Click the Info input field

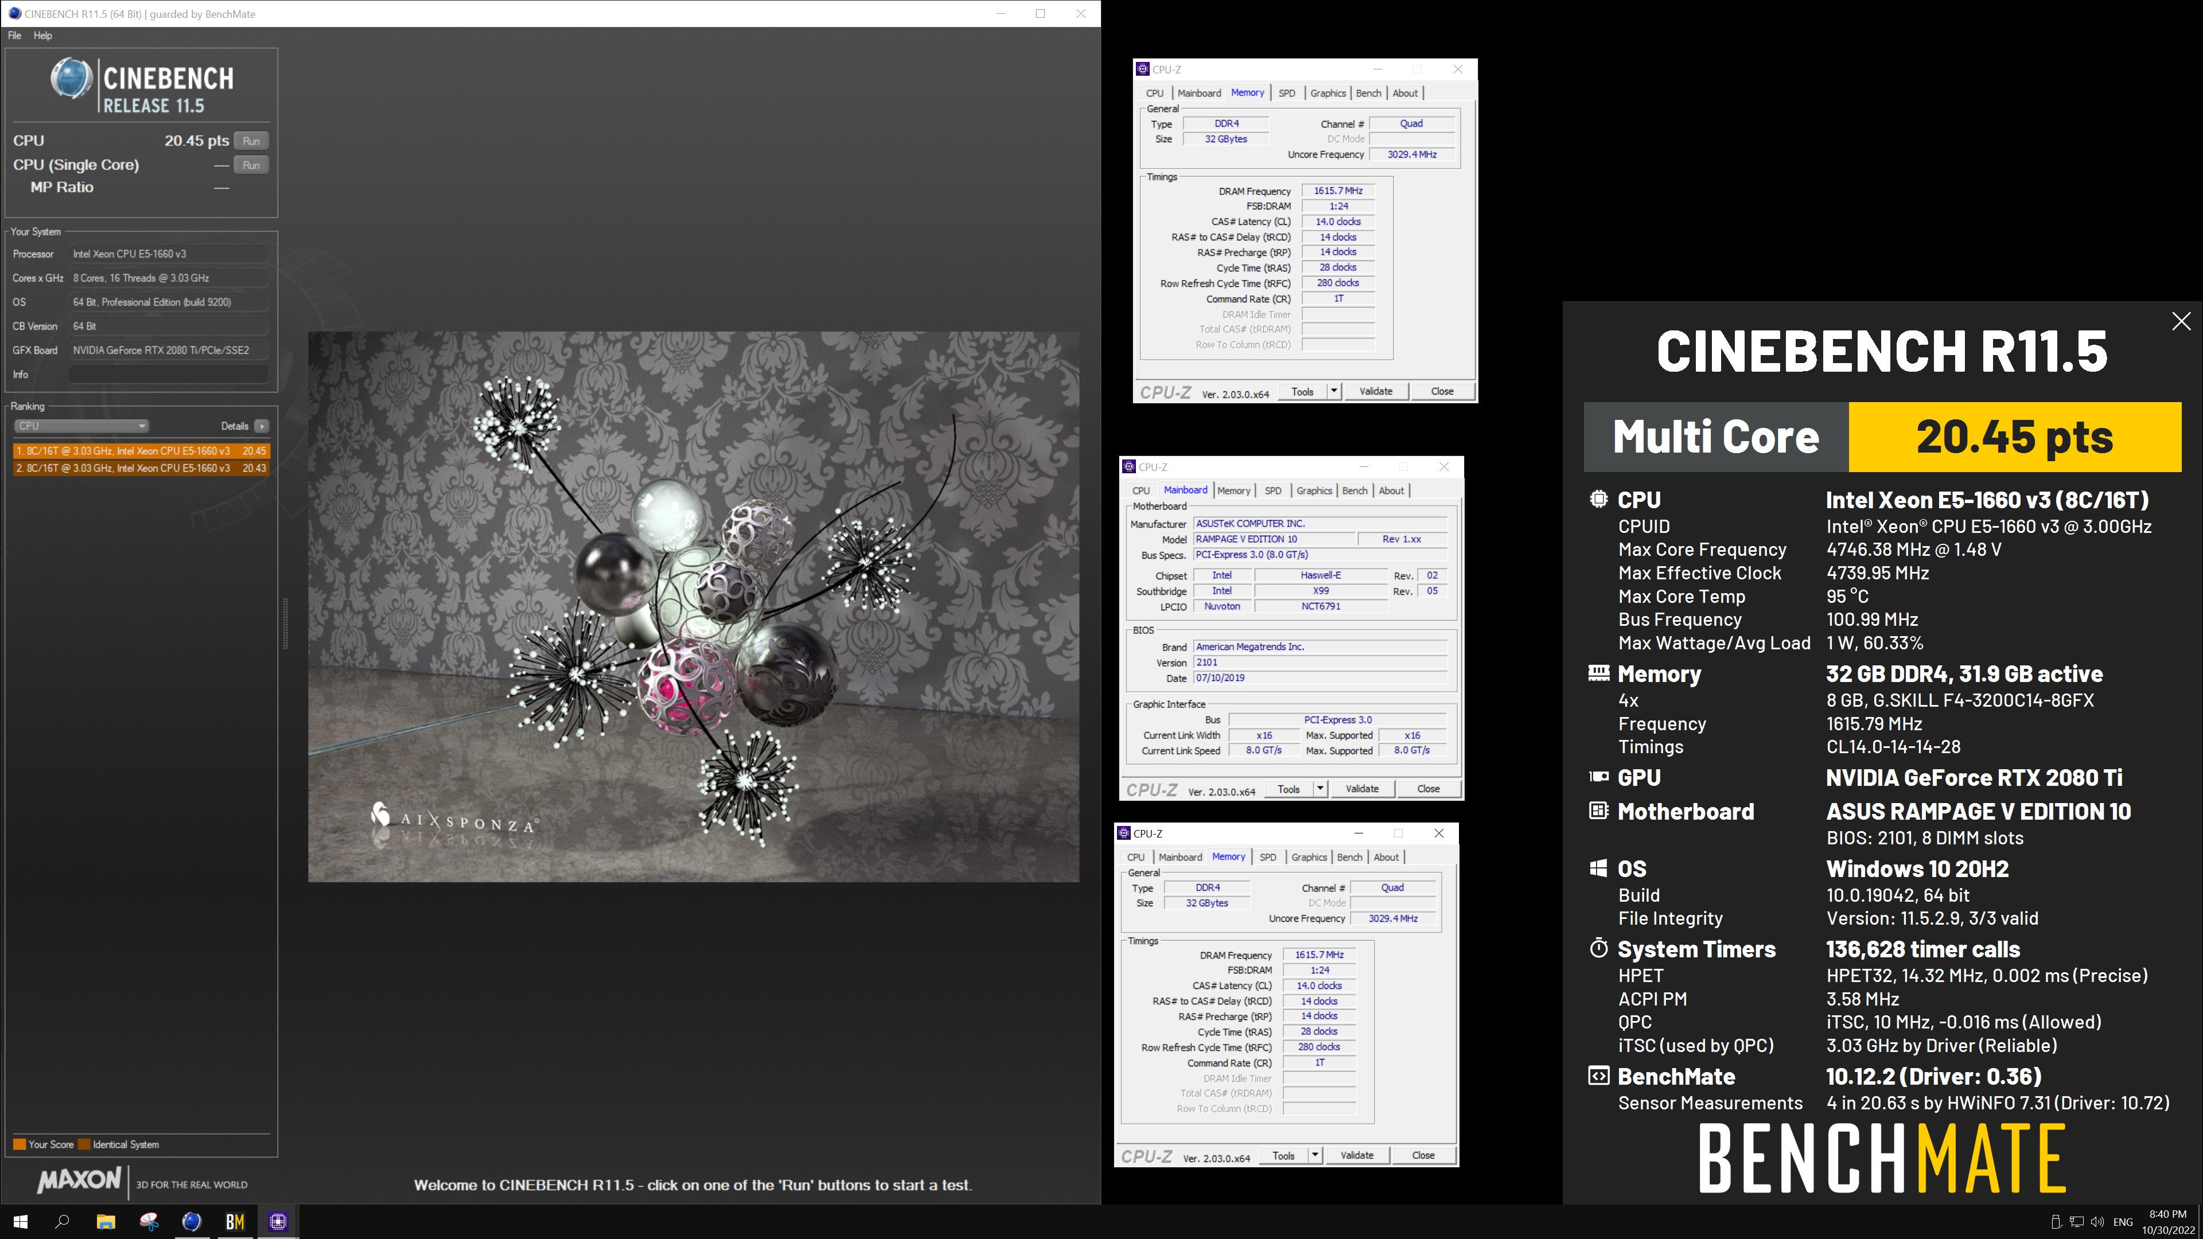click(169, 375)
